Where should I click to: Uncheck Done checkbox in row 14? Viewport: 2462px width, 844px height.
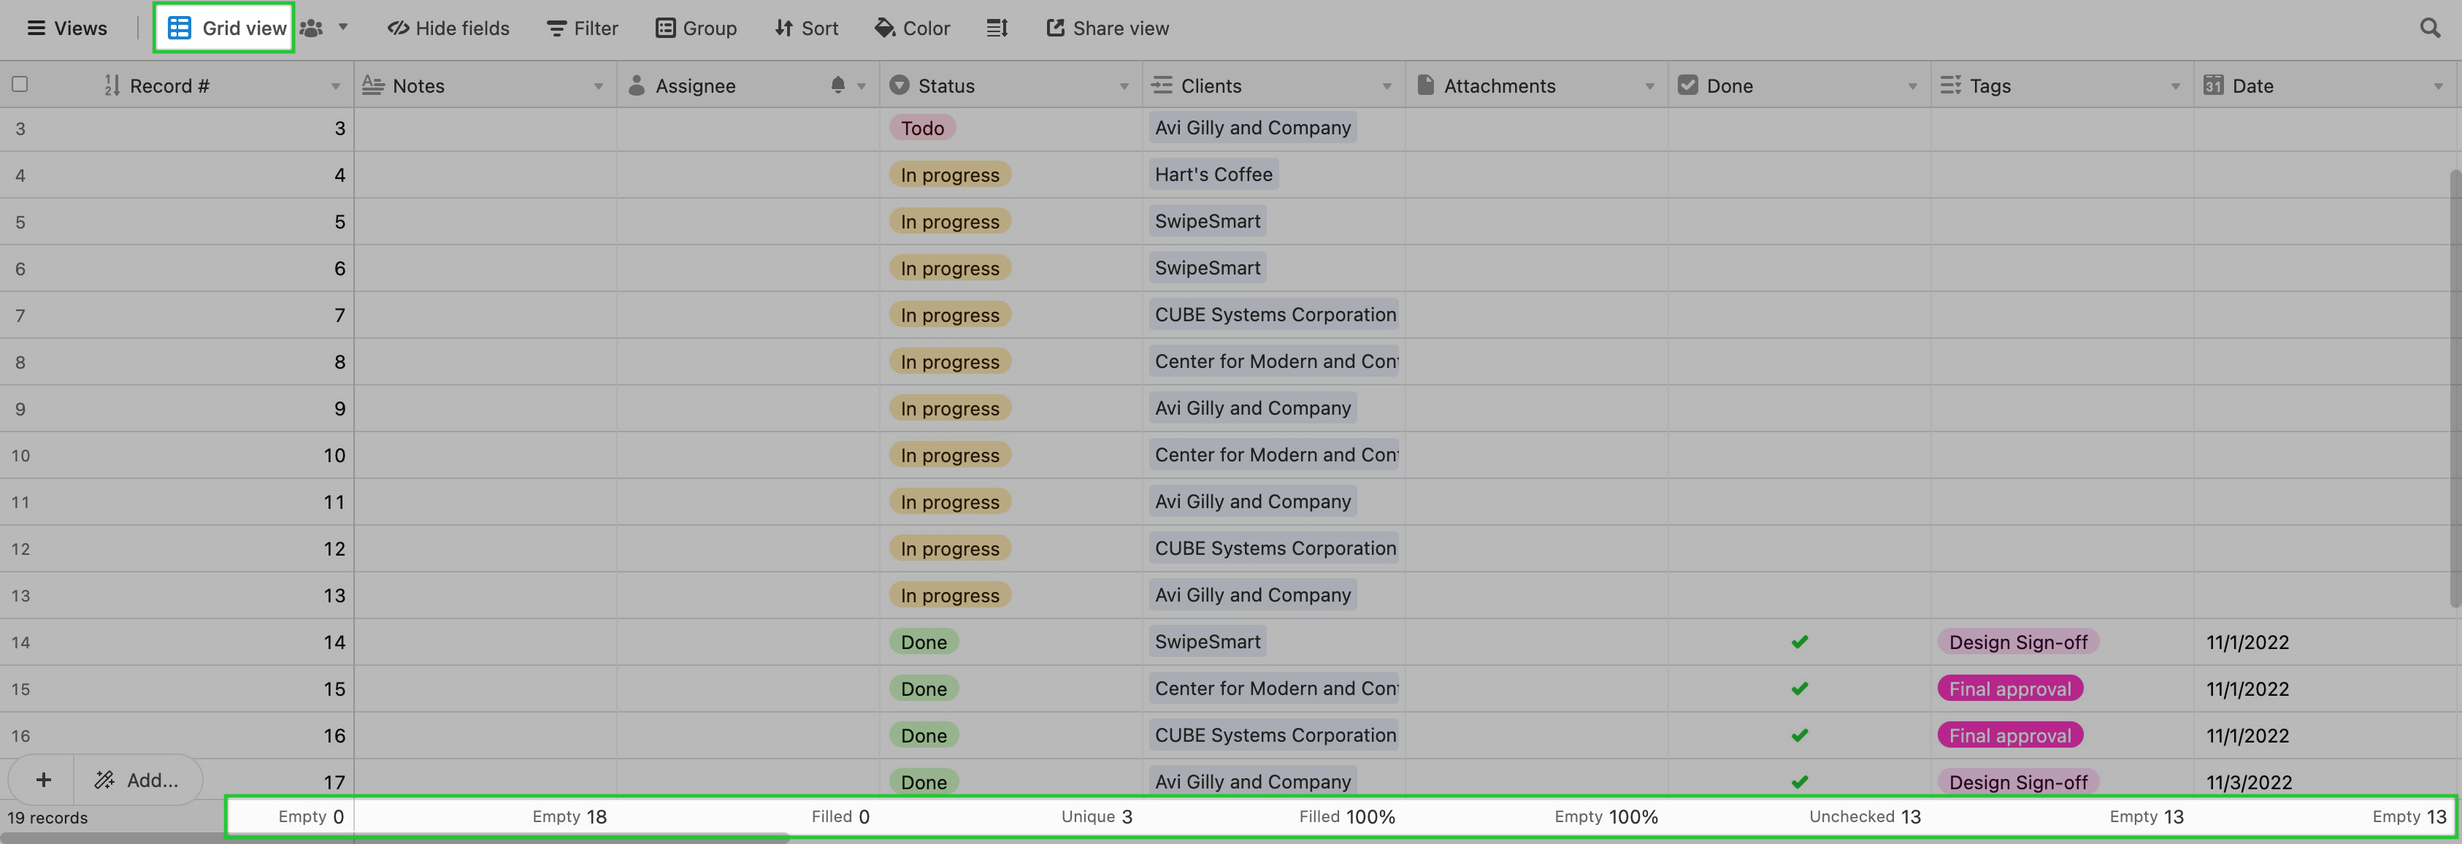point(1800,642)
